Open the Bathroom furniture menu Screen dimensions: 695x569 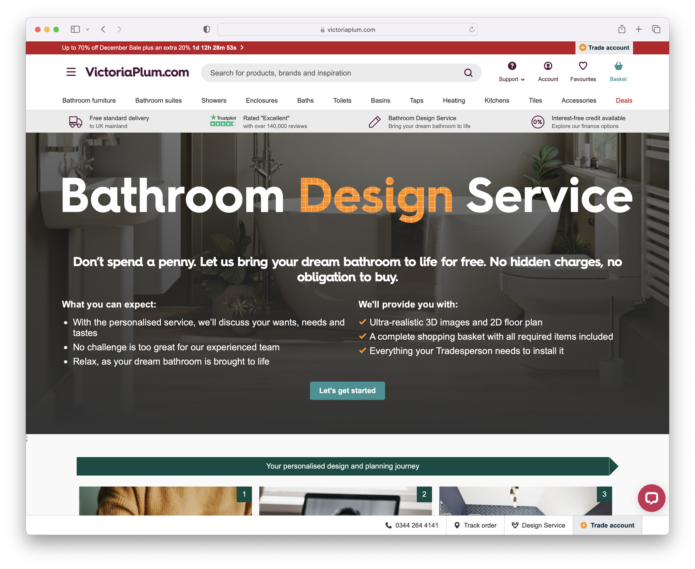click(x=89, y=100)
